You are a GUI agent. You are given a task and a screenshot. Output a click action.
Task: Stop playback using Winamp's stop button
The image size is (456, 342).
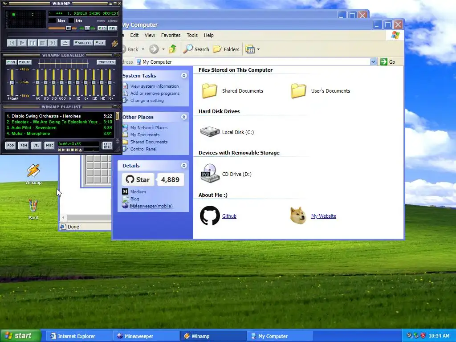coord(42,43)
